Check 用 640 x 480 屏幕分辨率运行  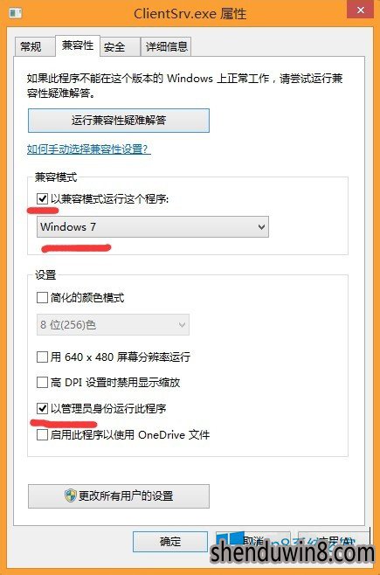coord(43,357)
